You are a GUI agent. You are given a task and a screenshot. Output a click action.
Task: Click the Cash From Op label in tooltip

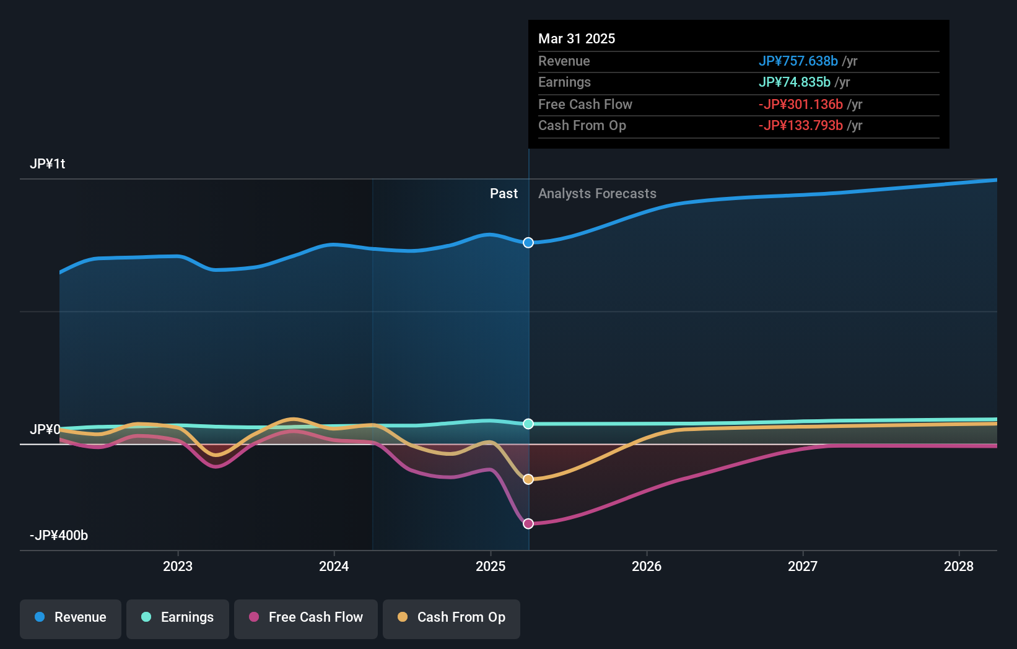582,125
